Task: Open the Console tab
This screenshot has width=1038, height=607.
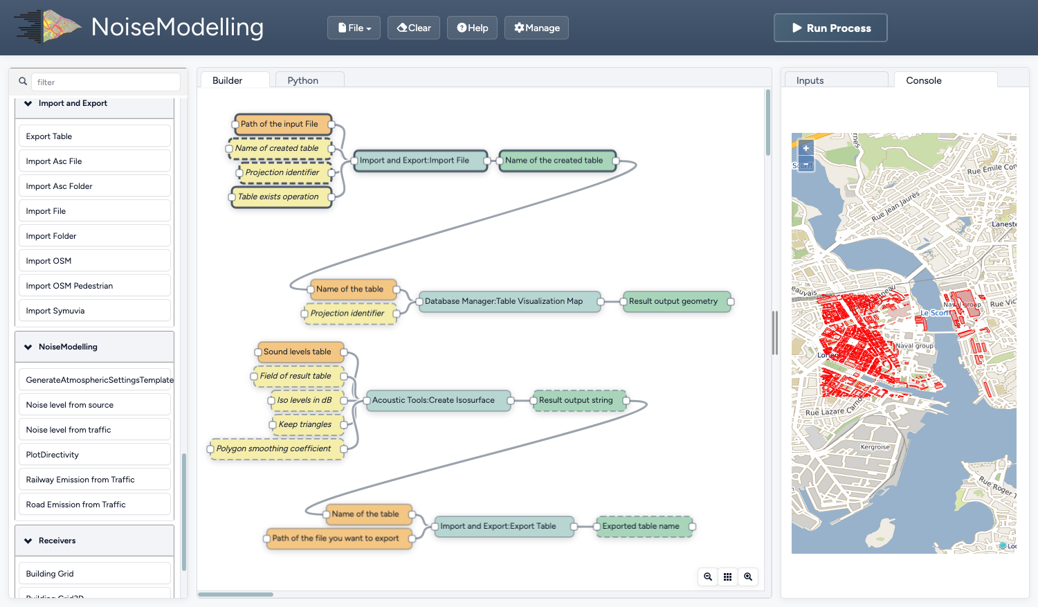Action: [x=945, y=80]
